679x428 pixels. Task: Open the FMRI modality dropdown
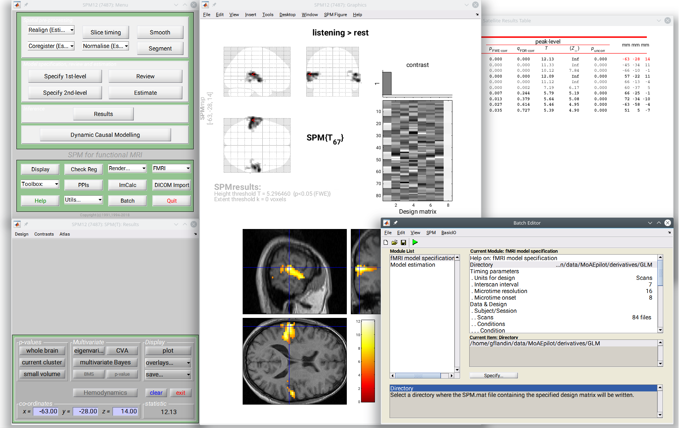tap(171, 168)
